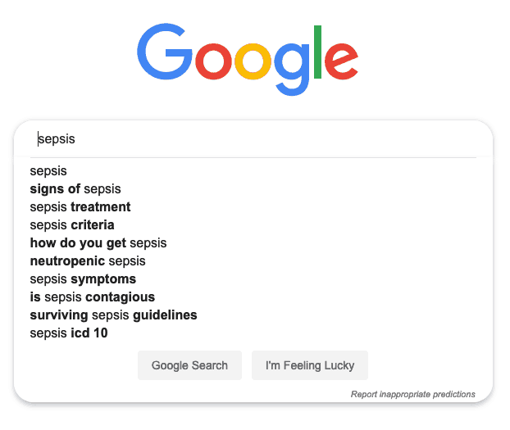Click the blue capital G in the logo
The image size is (510, 430).
[165, 52]
